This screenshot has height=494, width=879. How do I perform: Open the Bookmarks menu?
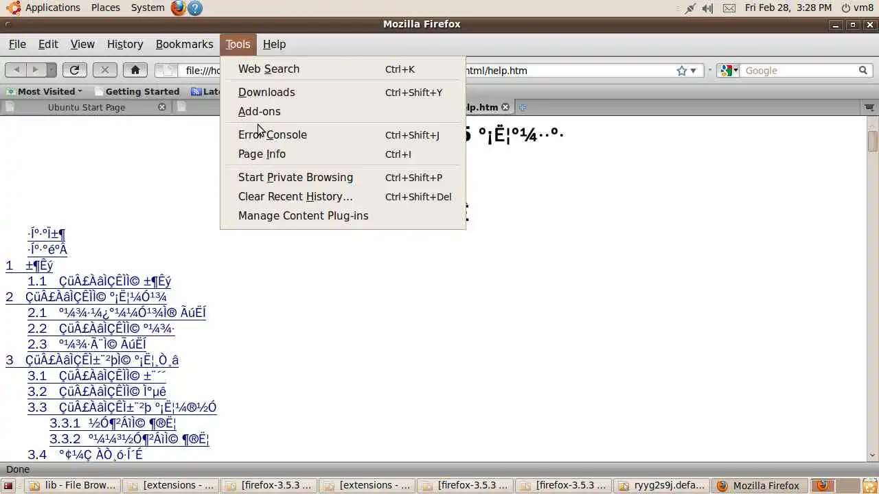tap(184, 44)
